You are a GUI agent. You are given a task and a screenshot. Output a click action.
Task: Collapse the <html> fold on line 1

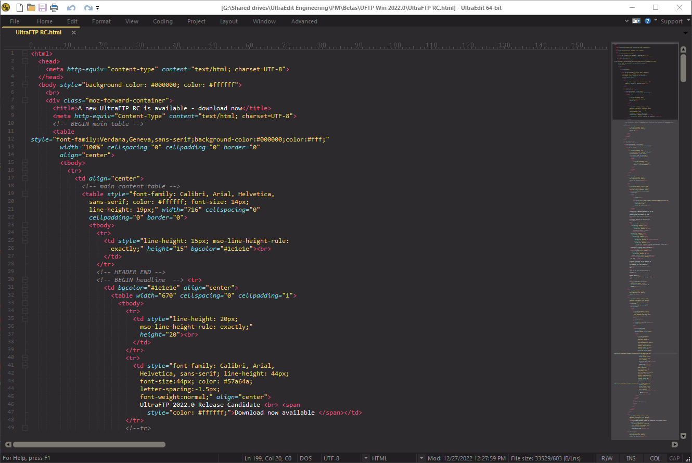(25, 54)
